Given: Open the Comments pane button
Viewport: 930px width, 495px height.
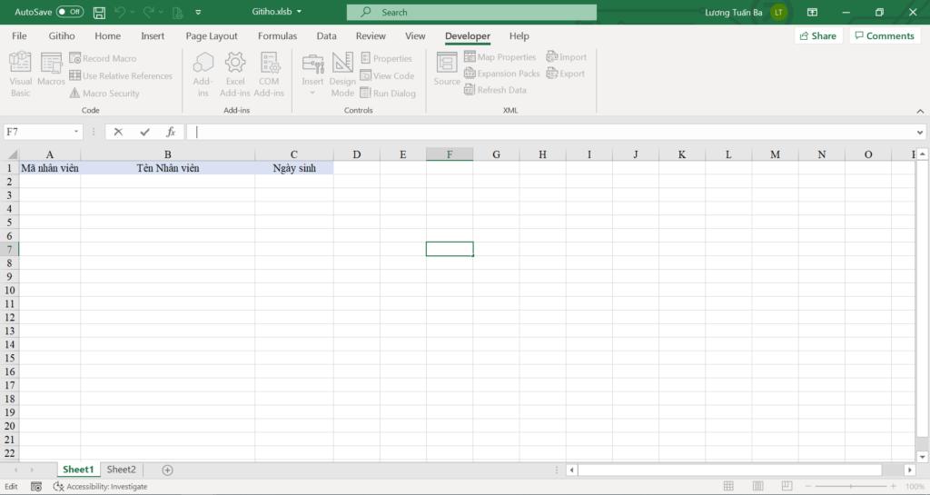Looking at the screenshot, I should [x=884, y=36].
